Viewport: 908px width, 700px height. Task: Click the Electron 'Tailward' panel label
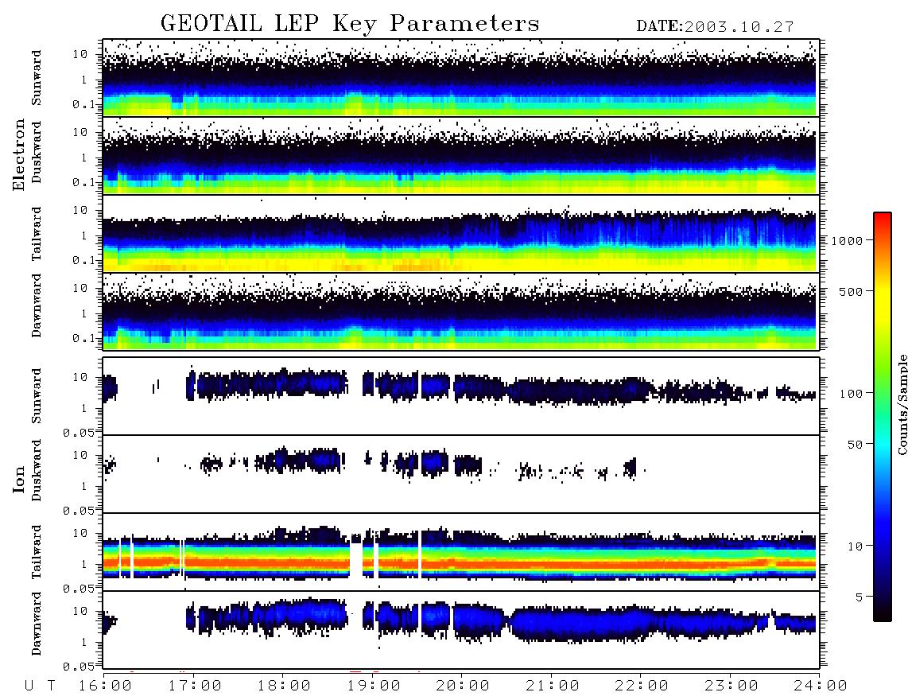37,234
